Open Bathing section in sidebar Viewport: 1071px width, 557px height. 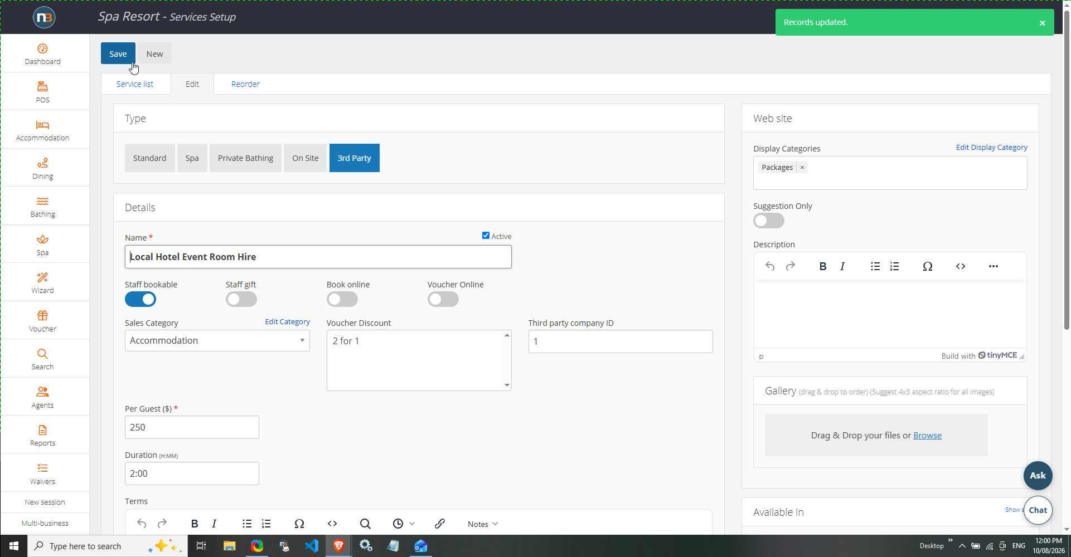(x=42, y=207)
